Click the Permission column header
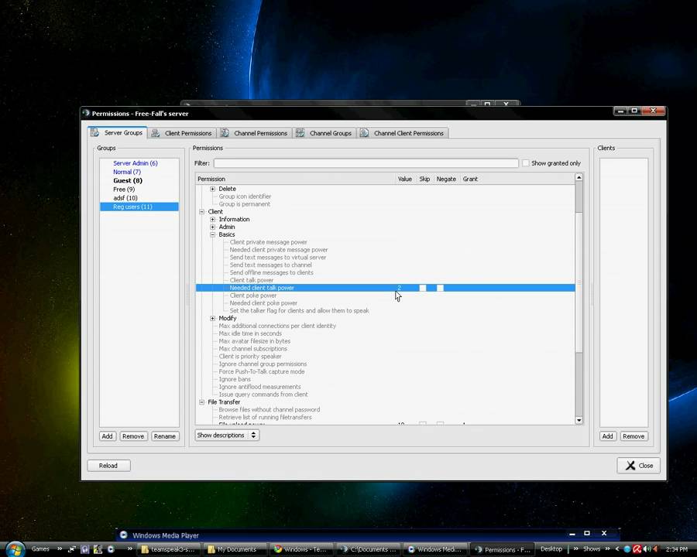The width and height of the screenshot is (697, 557). pos(295,179)
